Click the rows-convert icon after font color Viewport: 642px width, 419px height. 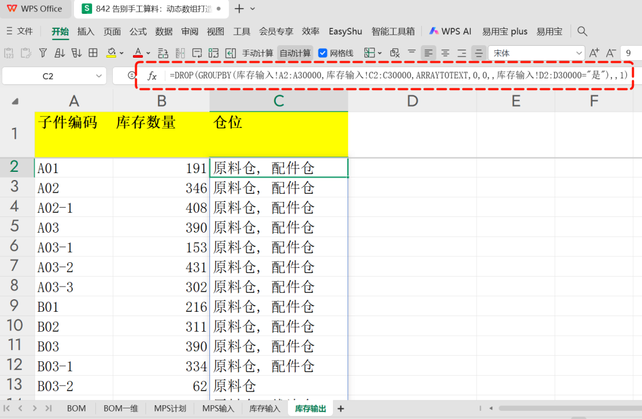coord(163,53)
